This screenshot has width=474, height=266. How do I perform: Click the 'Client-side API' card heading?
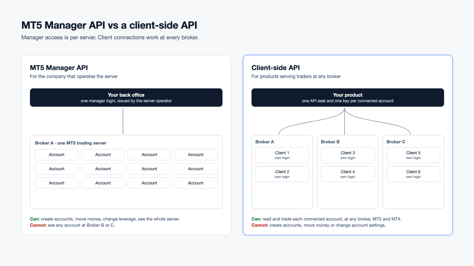click(276, 68)
